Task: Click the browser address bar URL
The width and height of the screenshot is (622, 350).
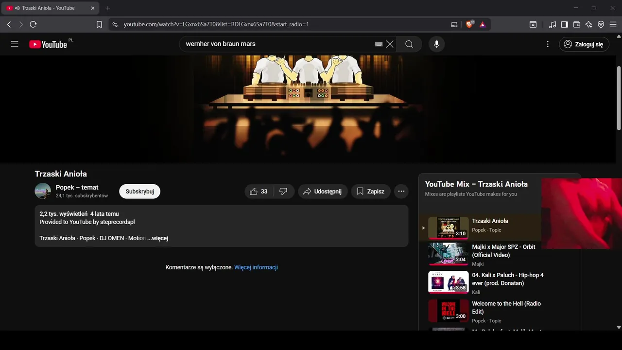Action: [x=216, y=24]
